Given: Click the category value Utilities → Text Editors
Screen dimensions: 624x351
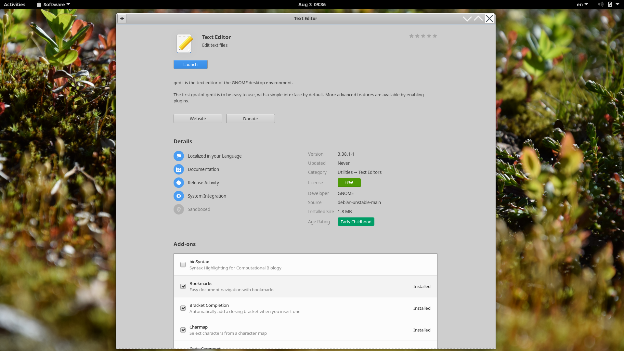Looking at the screenshot, I should (359, 172).
